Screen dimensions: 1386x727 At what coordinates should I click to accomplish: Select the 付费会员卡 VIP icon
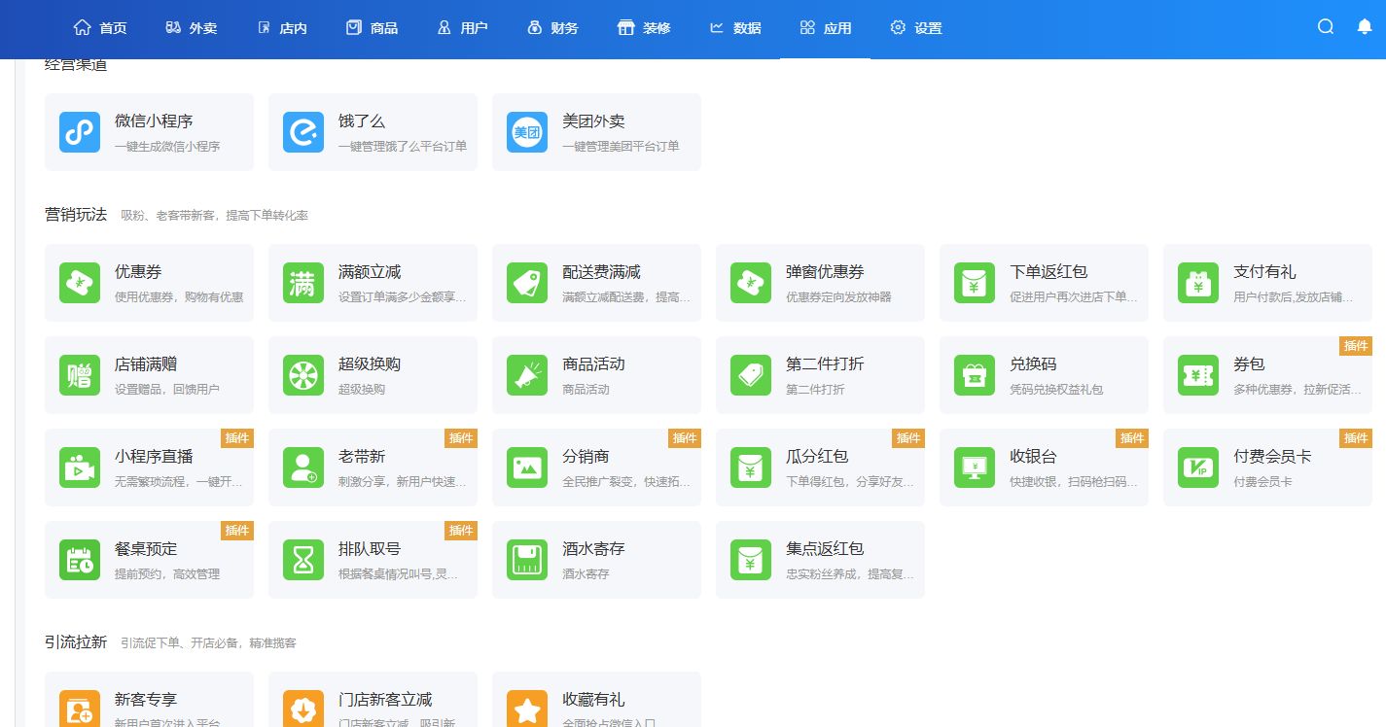point(1198,467)
